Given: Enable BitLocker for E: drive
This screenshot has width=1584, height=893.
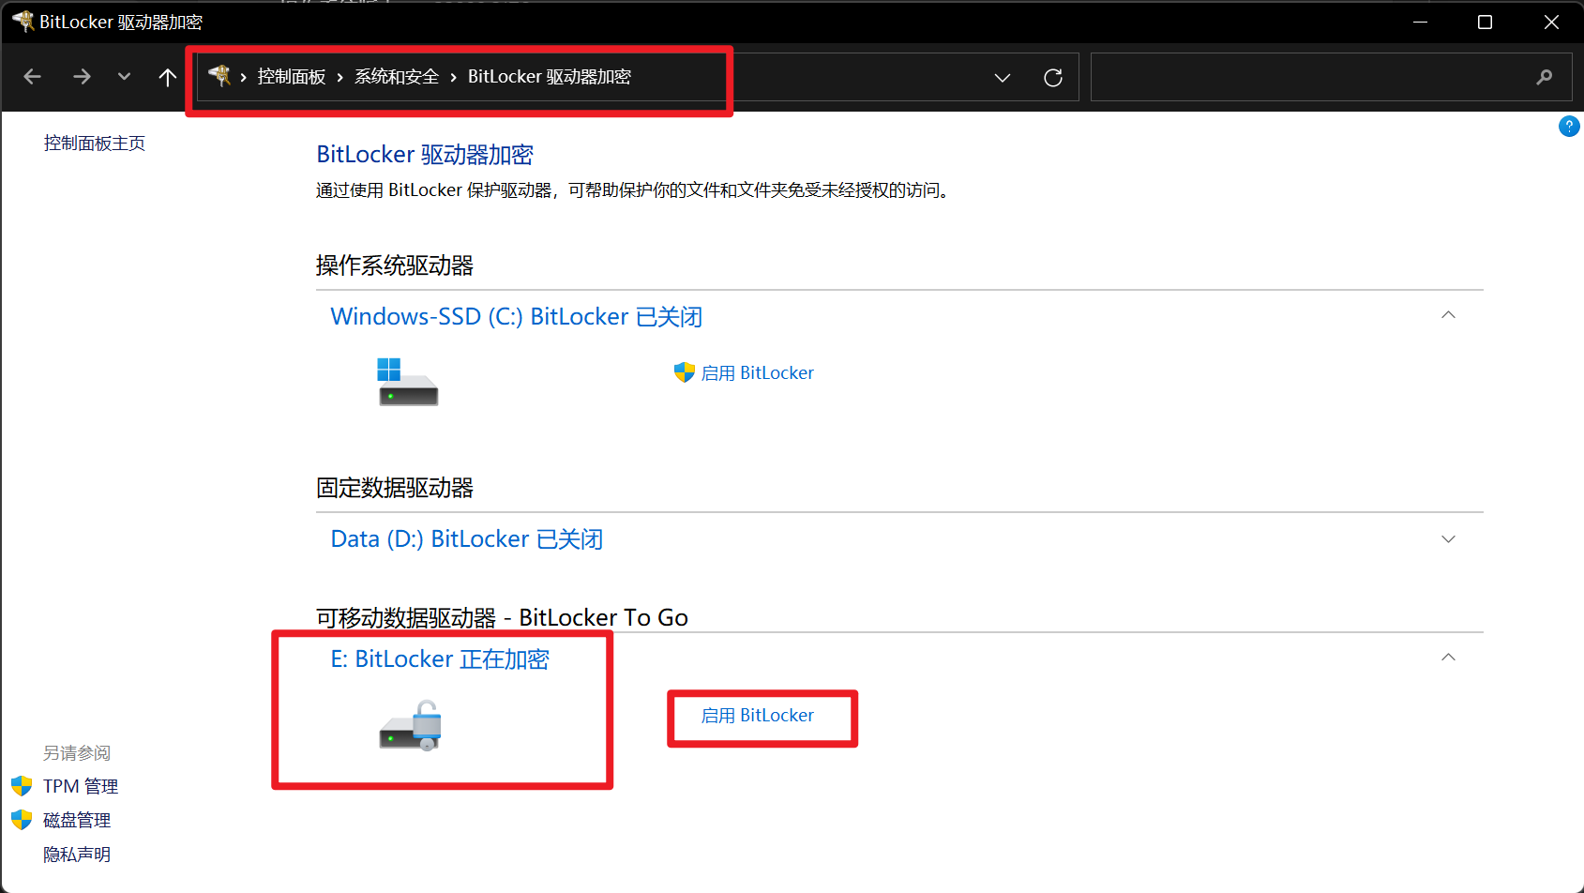Looking at the screenshot, I should (758, 716).
